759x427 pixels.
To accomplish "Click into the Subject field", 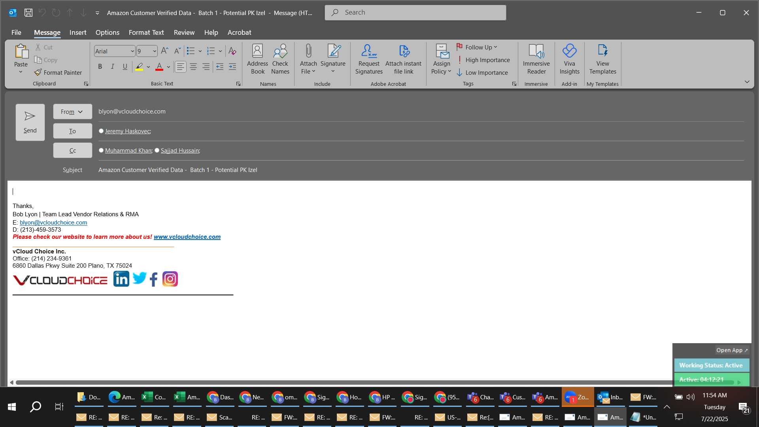I will click(x=421, y=170).
